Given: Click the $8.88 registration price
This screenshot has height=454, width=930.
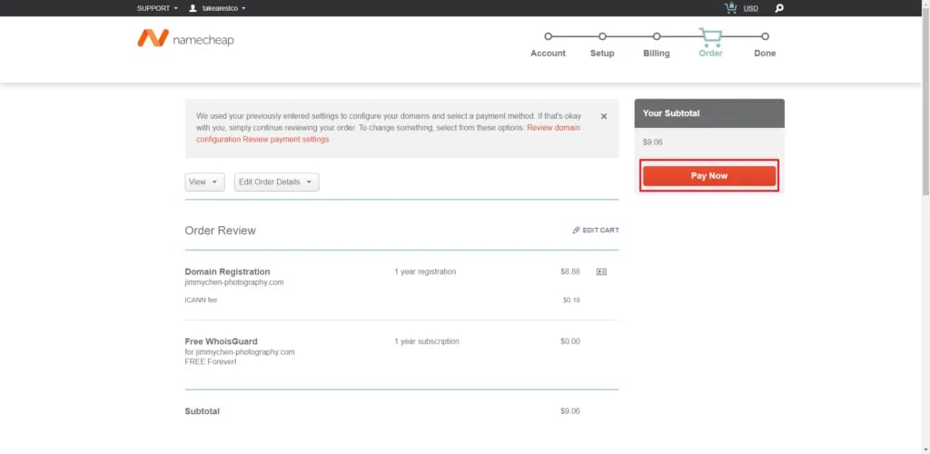Looking at the screenshot, I should click(570, 271).
